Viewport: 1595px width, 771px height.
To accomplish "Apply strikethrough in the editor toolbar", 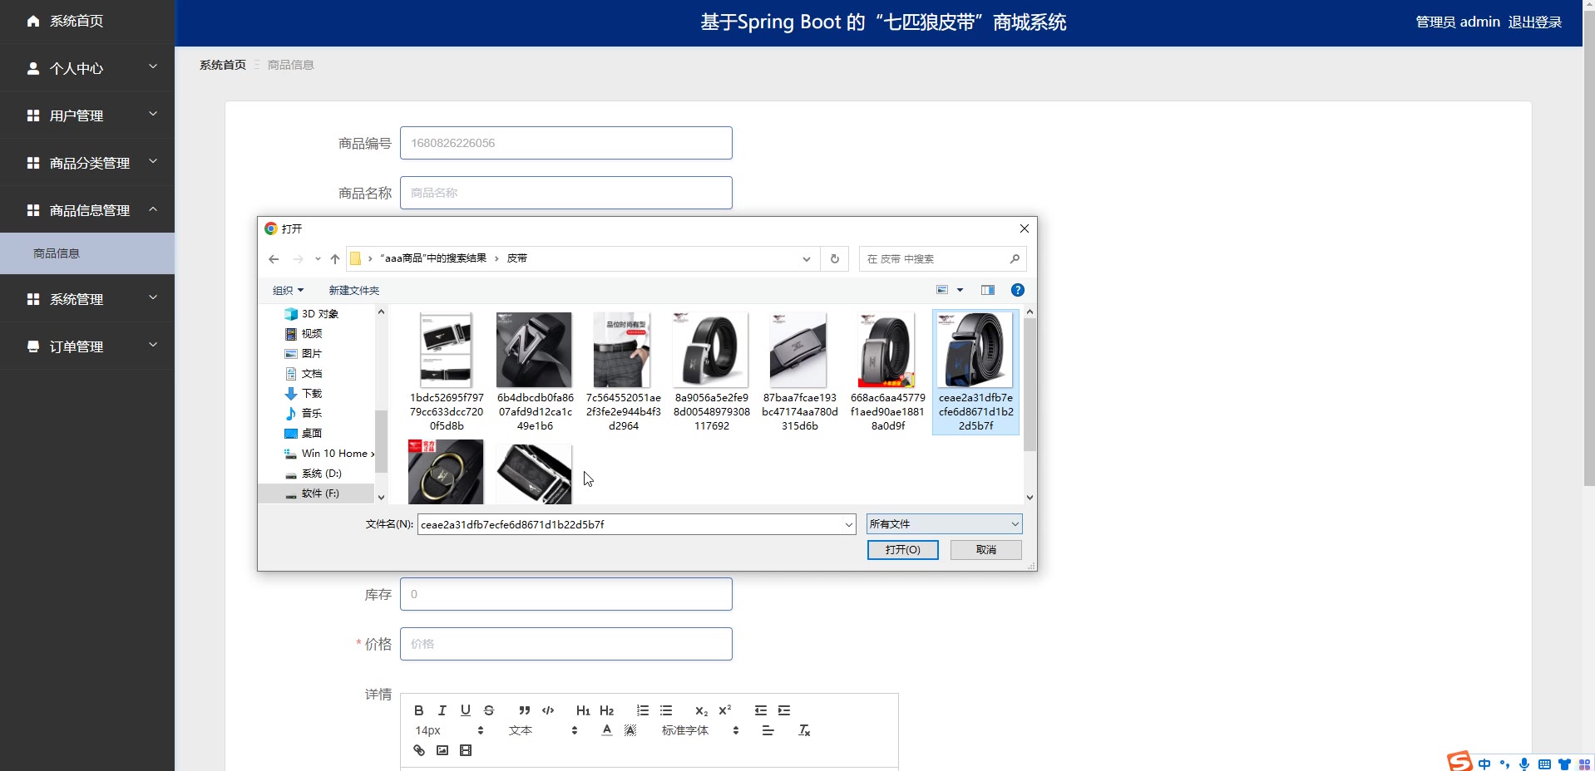I will point(489,710).
